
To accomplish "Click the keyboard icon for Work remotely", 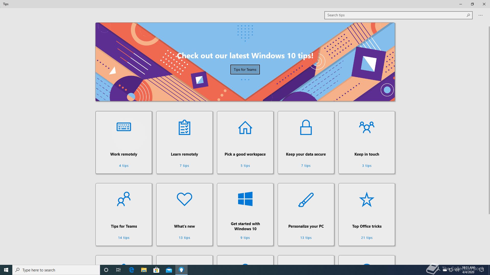I will [x=124, y=127].
